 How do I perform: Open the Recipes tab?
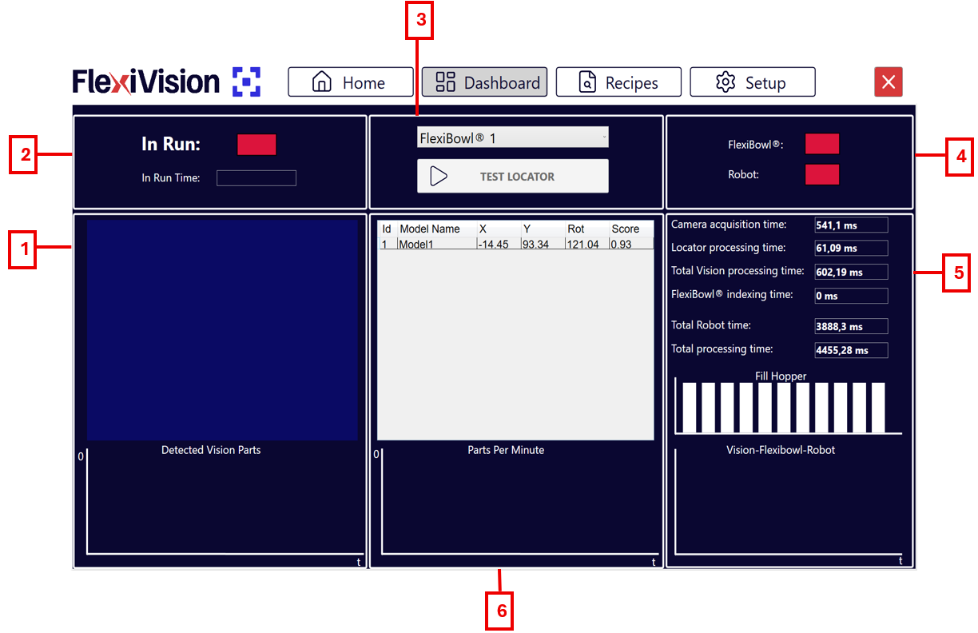pyautogui.click(x=618, y=82)
